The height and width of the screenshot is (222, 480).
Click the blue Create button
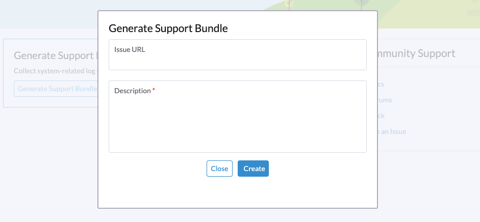(253, 169)
